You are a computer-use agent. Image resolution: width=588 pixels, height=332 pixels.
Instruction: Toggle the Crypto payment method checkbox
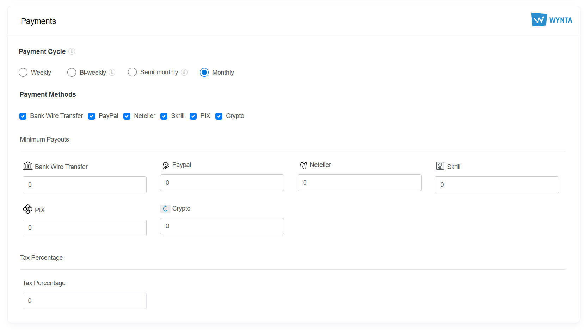pyautogui.click(x=219, y=116)
